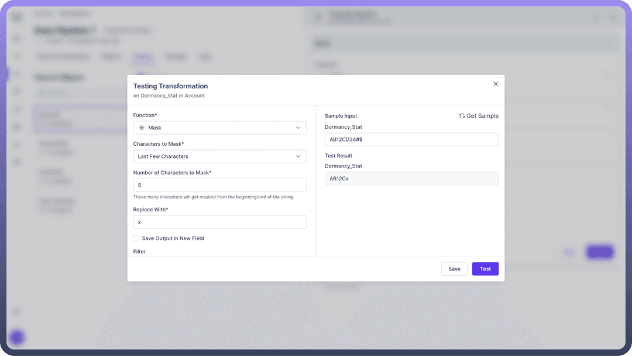Focus the Number of Characters to Mask input
The image size is (632, 356).
click(x=219, y=185)
